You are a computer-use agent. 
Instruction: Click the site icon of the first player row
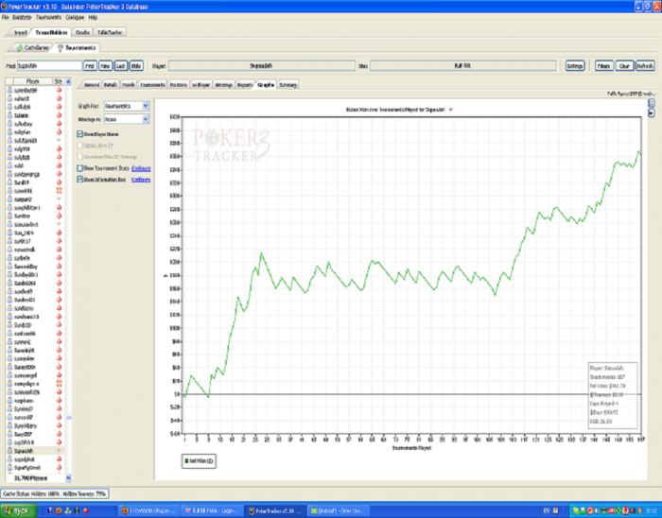(x=59, y=91)
